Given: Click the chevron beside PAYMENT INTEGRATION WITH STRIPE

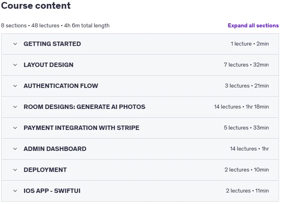Looking at the screenshot, I should pyautogui.click(x=15, y=128).
